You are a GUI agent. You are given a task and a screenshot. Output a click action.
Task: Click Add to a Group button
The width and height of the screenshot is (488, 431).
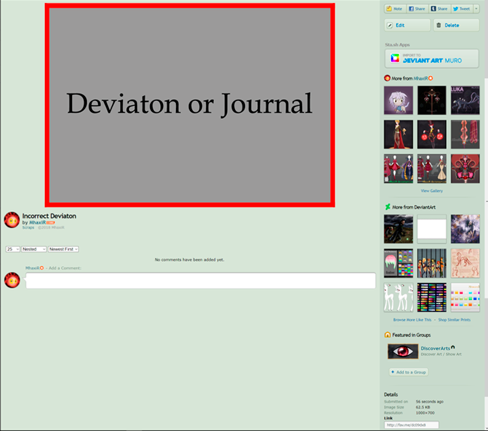tap(409, 372)
